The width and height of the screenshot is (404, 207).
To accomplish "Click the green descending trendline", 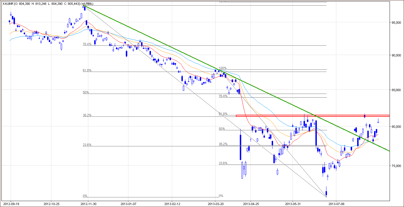I will [x=236, y=79].
